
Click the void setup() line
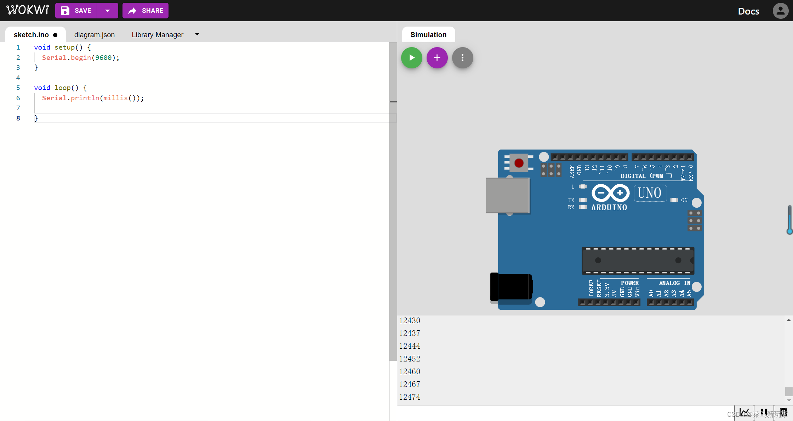click(62, 47)
